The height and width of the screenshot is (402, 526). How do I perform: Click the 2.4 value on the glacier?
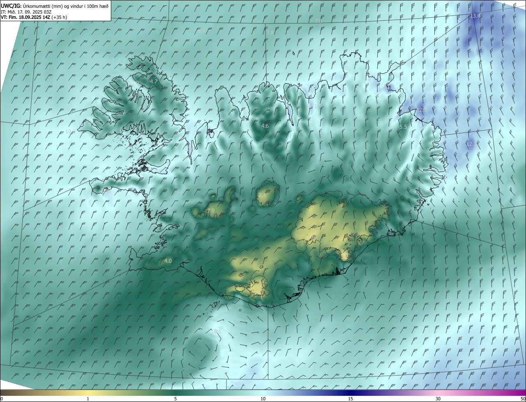click(262, 195)
